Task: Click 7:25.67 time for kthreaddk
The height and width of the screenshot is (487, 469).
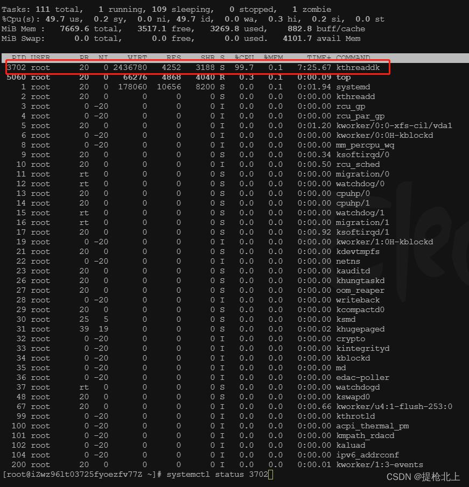Action: click(x=314, y=67)
